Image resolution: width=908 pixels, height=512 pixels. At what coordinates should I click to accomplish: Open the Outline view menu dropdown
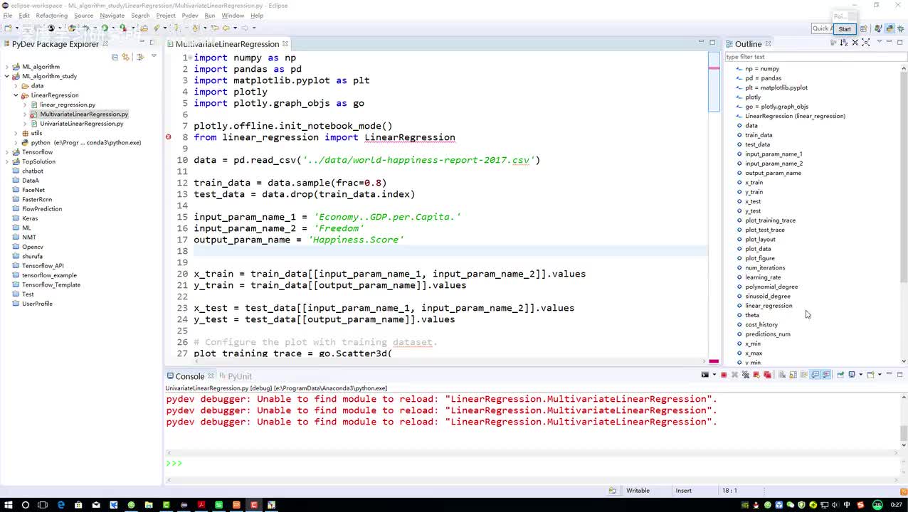[x=880, y=41]
